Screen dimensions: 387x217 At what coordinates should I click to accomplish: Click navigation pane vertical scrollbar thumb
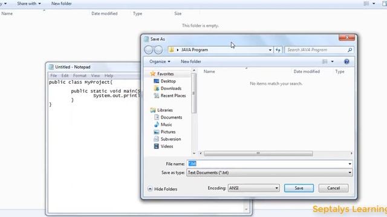coord(193,93)
